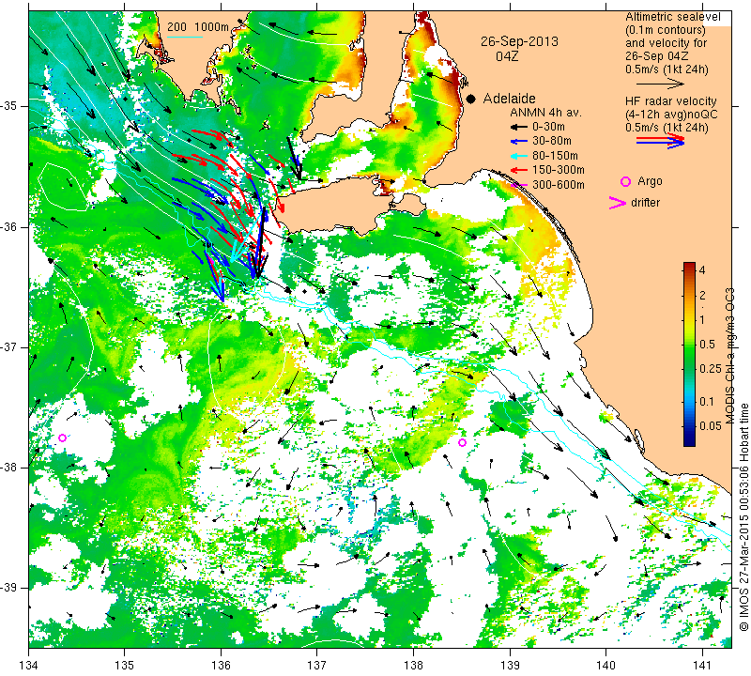
Task: Click the longitude axis label '141'
Action: click(702, 666)
